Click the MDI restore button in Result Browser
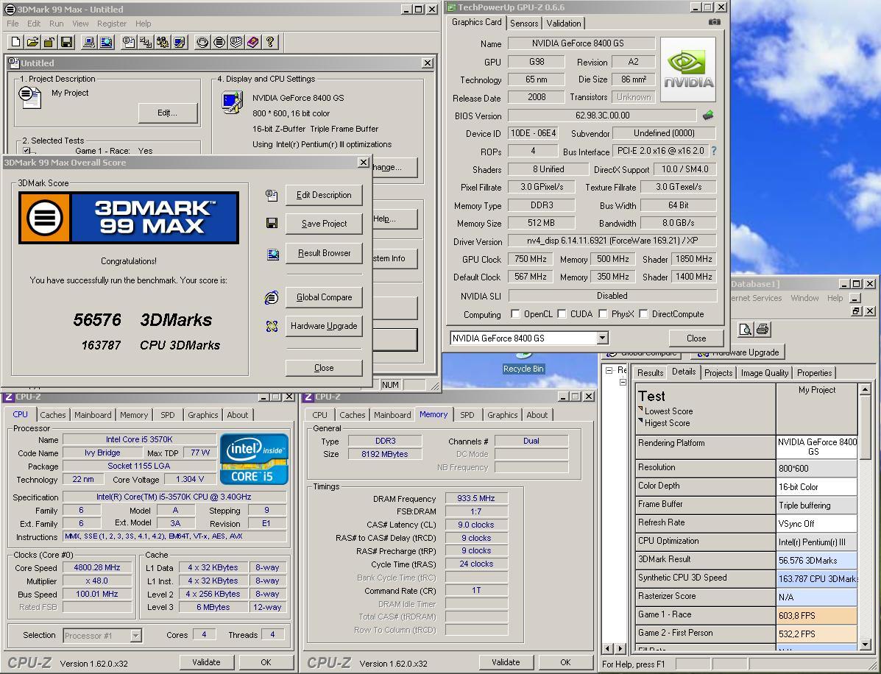 [856, 311]
